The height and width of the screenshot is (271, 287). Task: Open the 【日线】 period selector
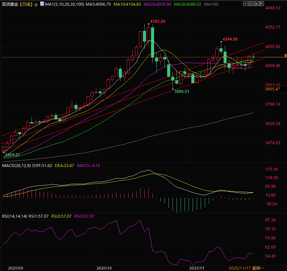(x=26, y=4)
